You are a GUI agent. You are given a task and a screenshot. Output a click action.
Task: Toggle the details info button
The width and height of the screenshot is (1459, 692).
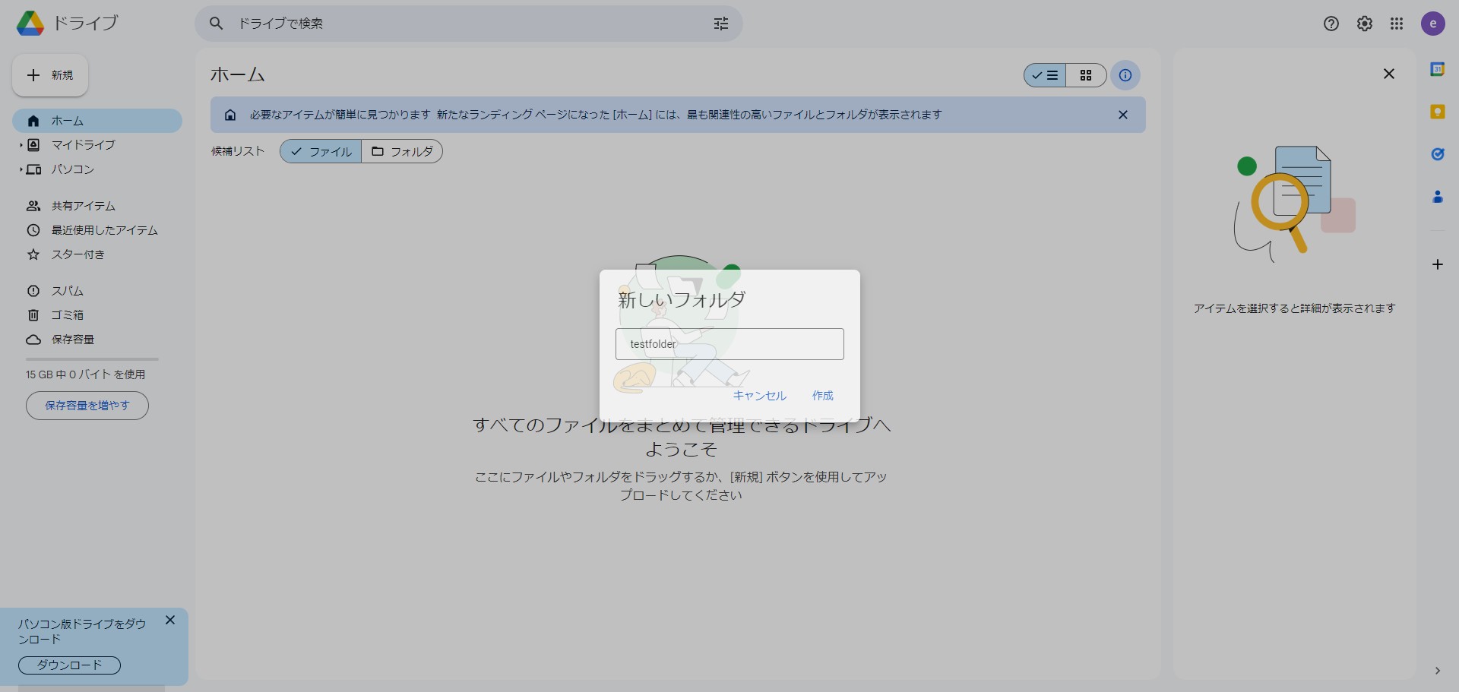tap(1125, 75)
